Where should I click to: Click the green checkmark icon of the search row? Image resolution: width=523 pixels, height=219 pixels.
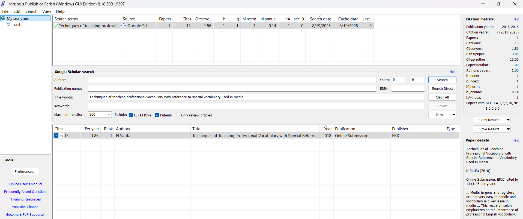(x=56, y=26)
